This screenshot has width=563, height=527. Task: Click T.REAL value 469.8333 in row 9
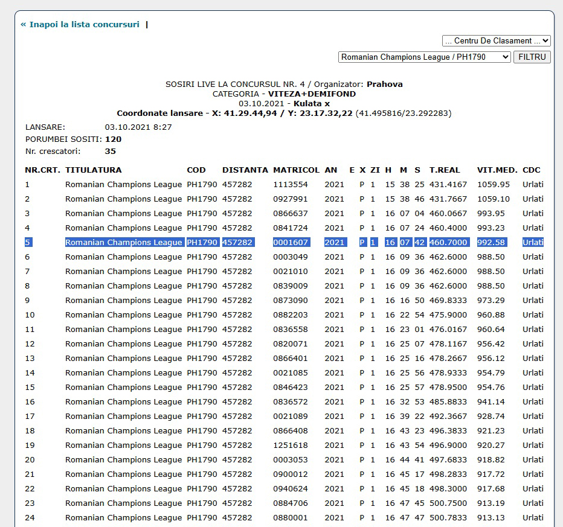click(x=448, y=301)
